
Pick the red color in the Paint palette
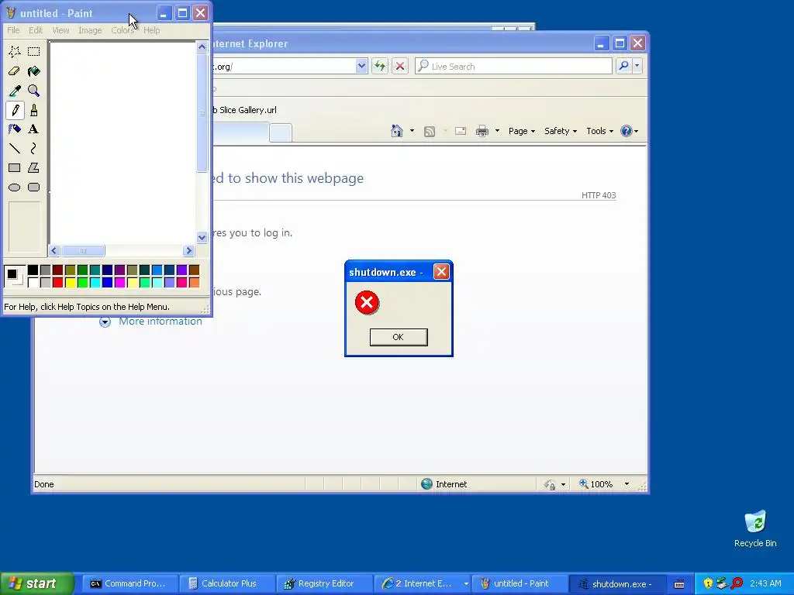point(57,282)
